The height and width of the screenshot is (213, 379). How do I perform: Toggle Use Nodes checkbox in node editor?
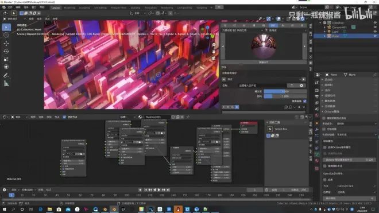pyautogui.click(x=64, y=117)
